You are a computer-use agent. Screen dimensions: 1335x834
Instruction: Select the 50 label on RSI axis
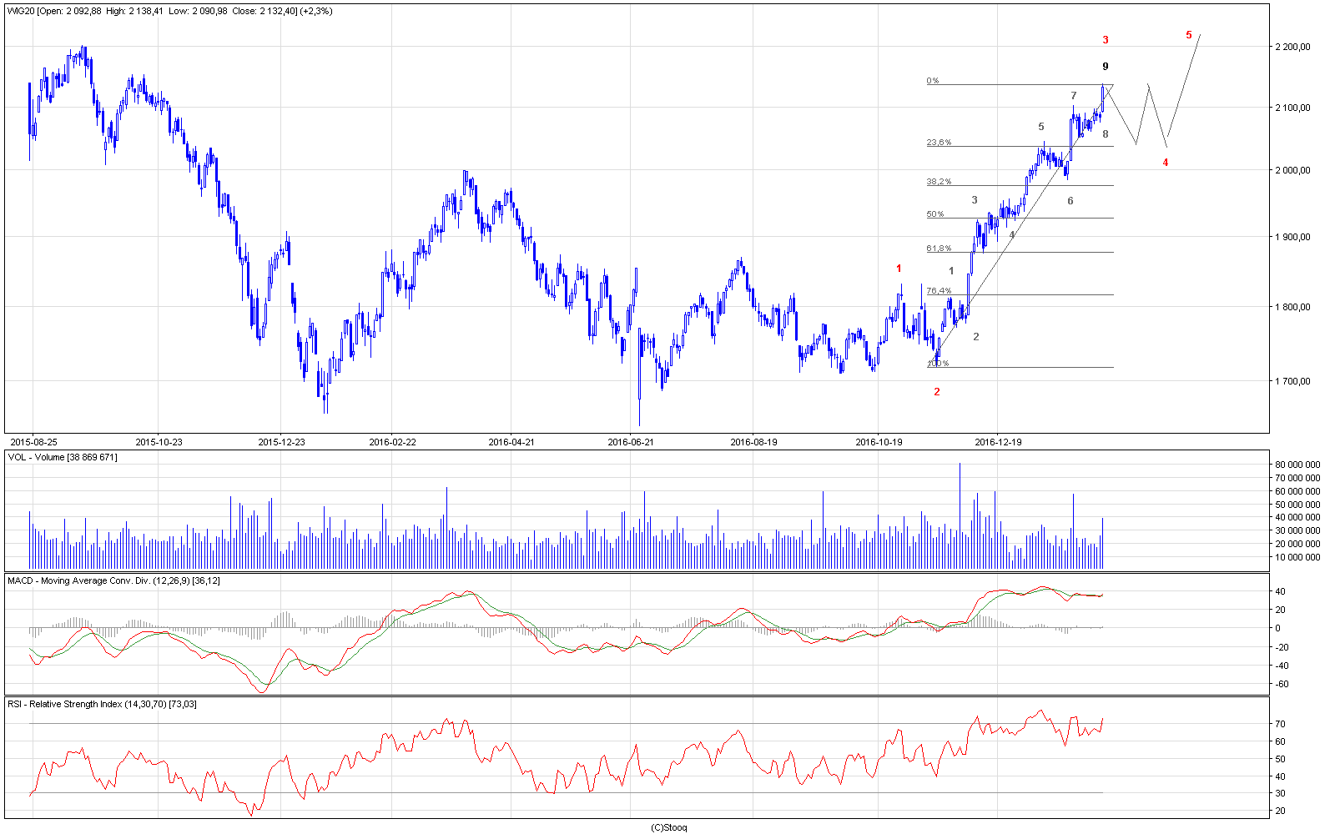[x=1281, y=759]
